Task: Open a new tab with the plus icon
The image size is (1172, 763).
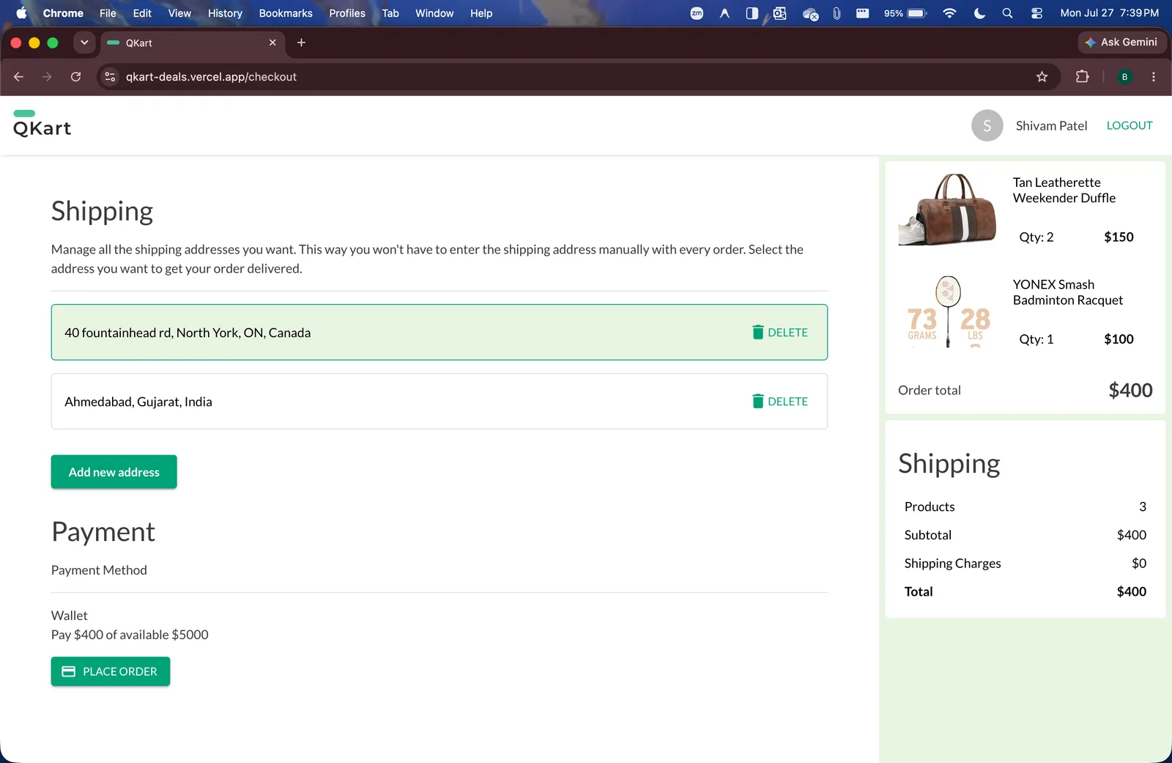Action: coord(301,43)
